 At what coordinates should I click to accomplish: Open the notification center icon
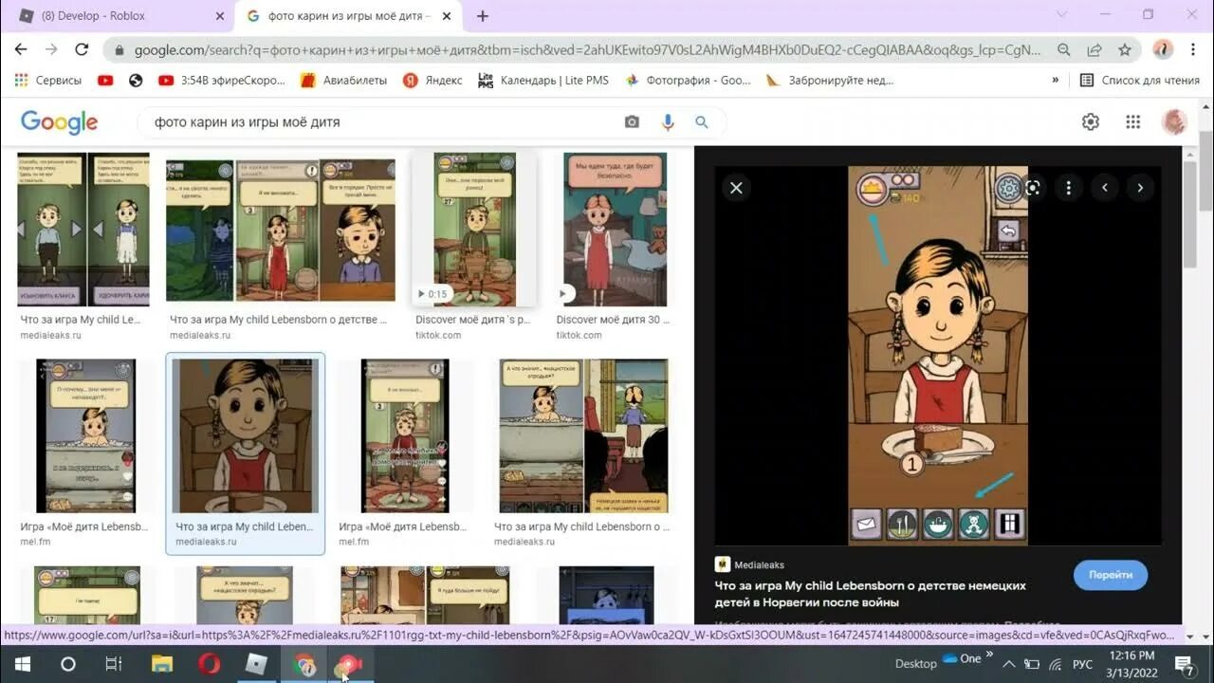pyautogui.click(x=1184, y=664)
